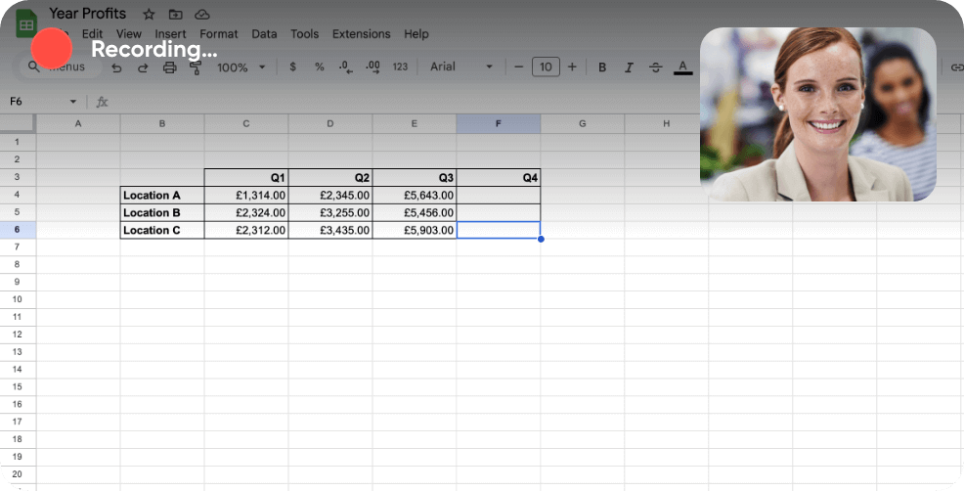Format as currency with dollar icon
Screen dimensions: 964x491
293,67
